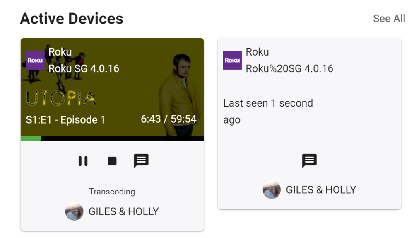The height and width of the screenshot is (238, 414).
Task: Click the Utopia title artwork
Action: [x=61, y=98]
